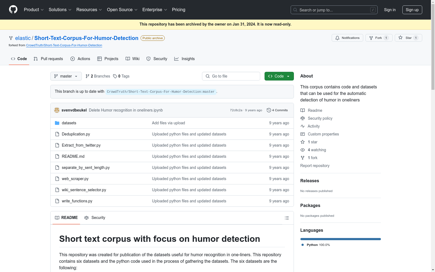Click the tag icon beside 0 Tags

[115, 76]
